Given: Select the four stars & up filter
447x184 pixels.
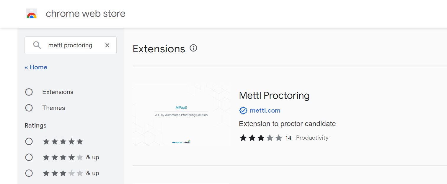Looking at the screenshot, I should (29, 157).
